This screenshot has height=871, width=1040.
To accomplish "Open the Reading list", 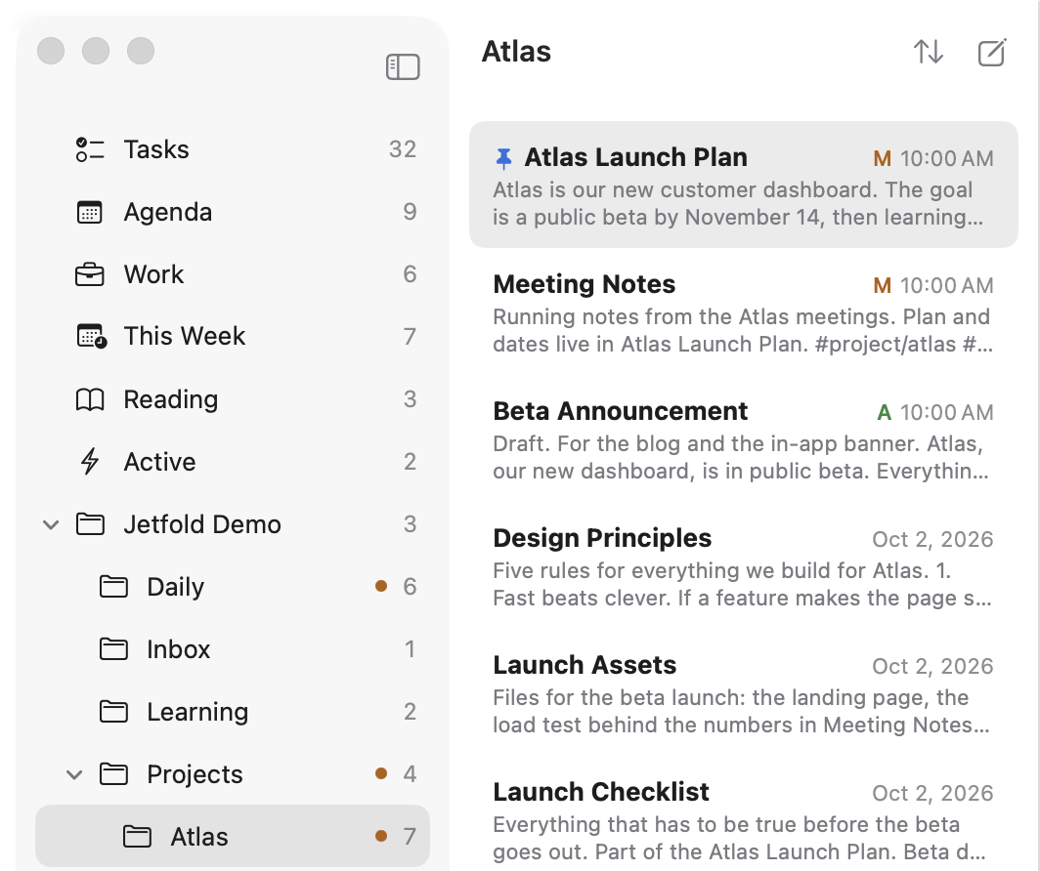I will click(233, 399).
